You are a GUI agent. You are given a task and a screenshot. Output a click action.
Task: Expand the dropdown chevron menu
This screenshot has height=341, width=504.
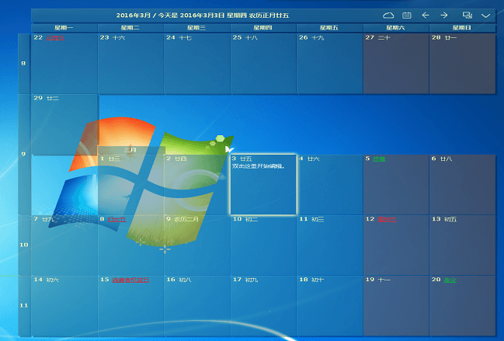coord(485,16)
